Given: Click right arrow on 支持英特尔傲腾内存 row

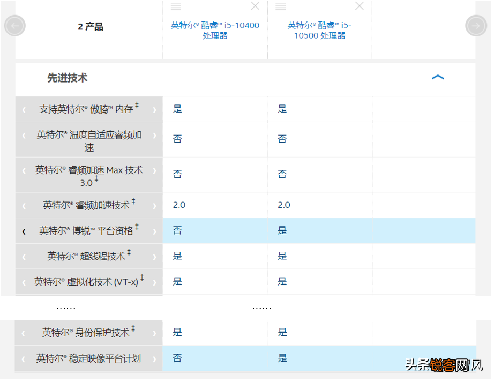Looking at the screenshot, I should [x=154, y=109].
